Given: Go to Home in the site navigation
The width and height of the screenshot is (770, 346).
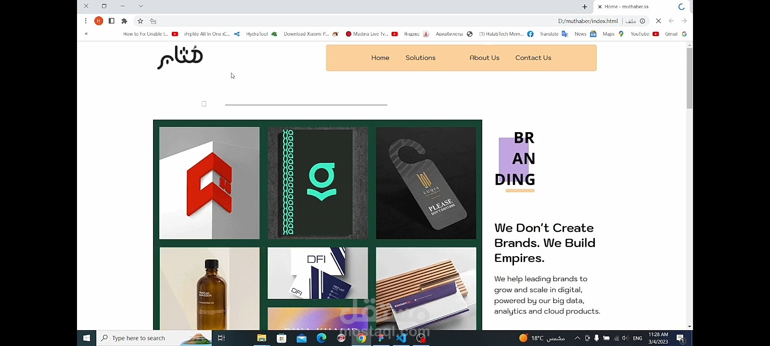Looking at the screenshot, I should pos(380,58).
